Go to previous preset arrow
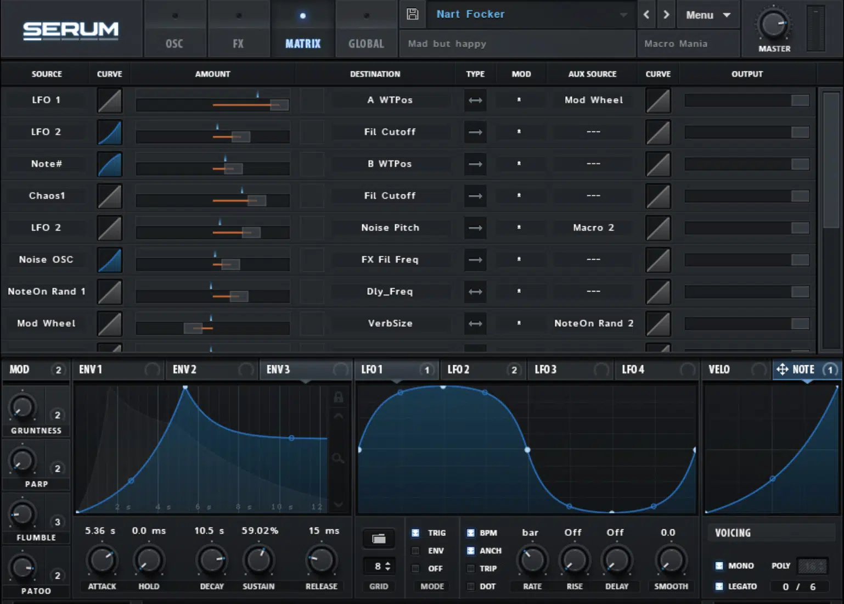This screenshot has height=604, width=844. pyautogui.click(x=646, y=15)
